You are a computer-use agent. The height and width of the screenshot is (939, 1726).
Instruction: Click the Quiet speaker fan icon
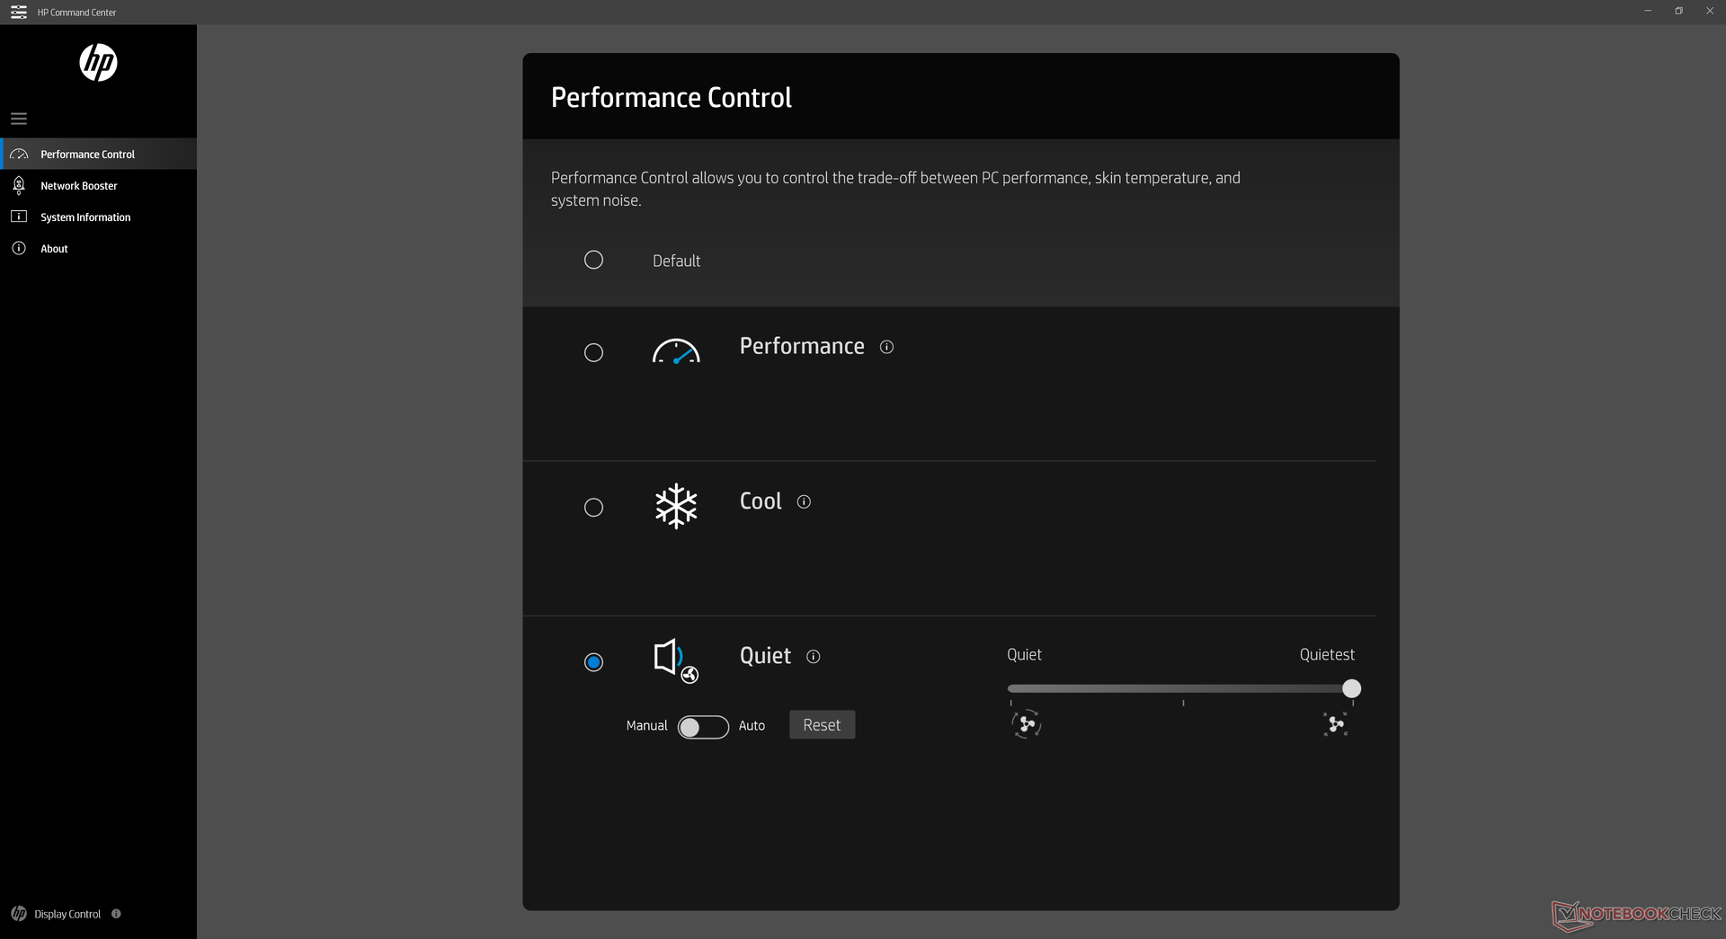[676, 660]
